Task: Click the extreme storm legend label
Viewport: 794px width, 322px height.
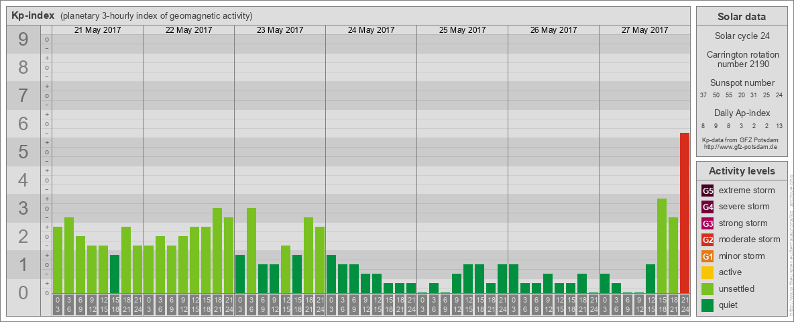Action: point(747,191)
